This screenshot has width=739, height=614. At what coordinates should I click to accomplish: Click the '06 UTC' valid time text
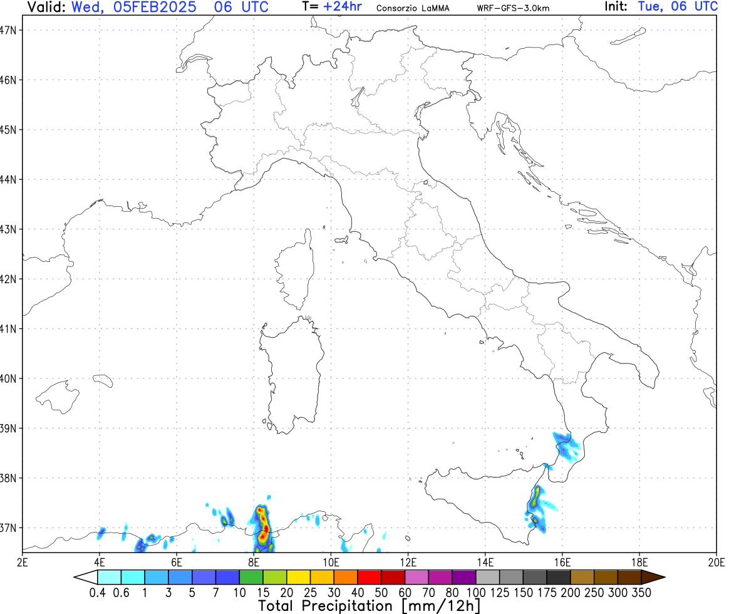tap(241, 7)
